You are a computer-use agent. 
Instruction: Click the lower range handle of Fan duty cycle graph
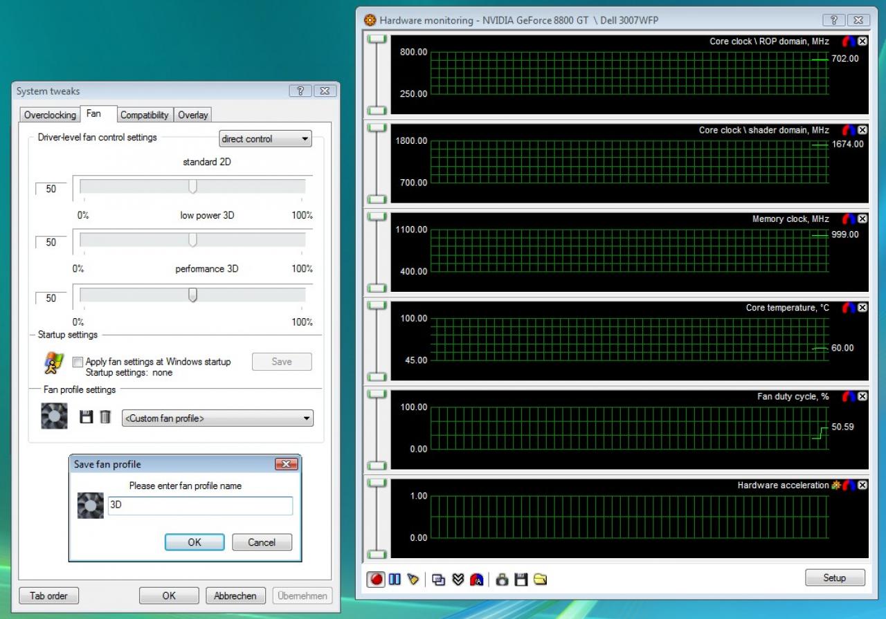tap(377, 465)
